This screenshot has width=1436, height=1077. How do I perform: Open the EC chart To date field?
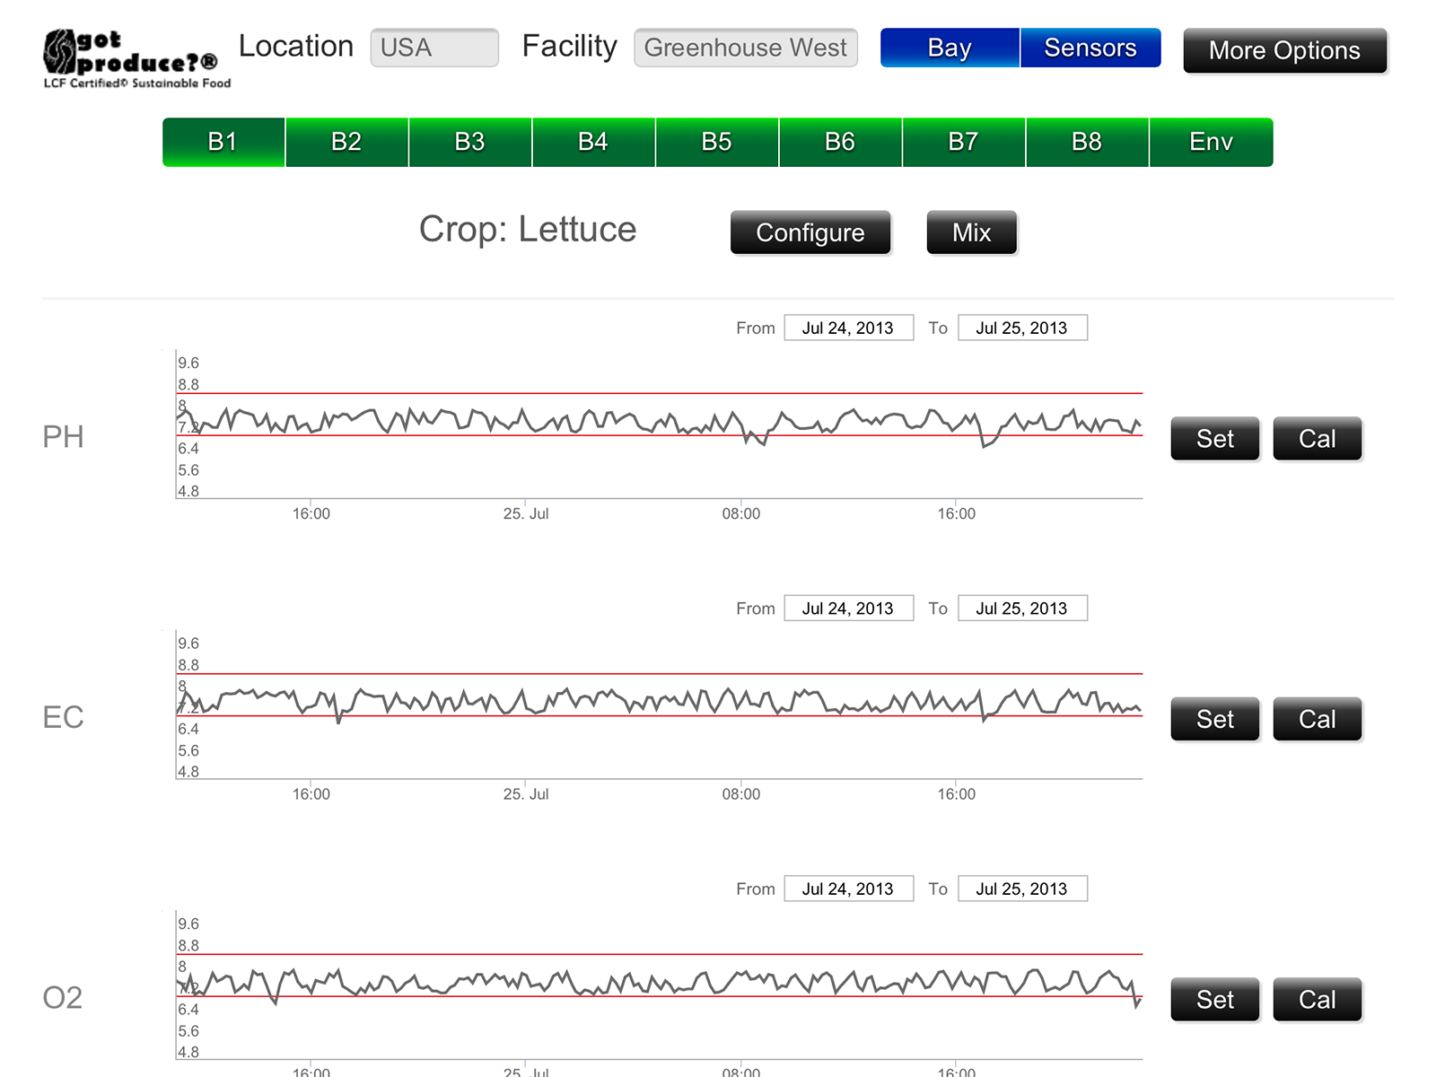coord(1022,609)
